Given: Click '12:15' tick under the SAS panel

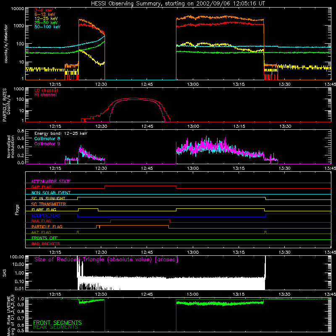Looking at the screenshot, I should 55,294.
